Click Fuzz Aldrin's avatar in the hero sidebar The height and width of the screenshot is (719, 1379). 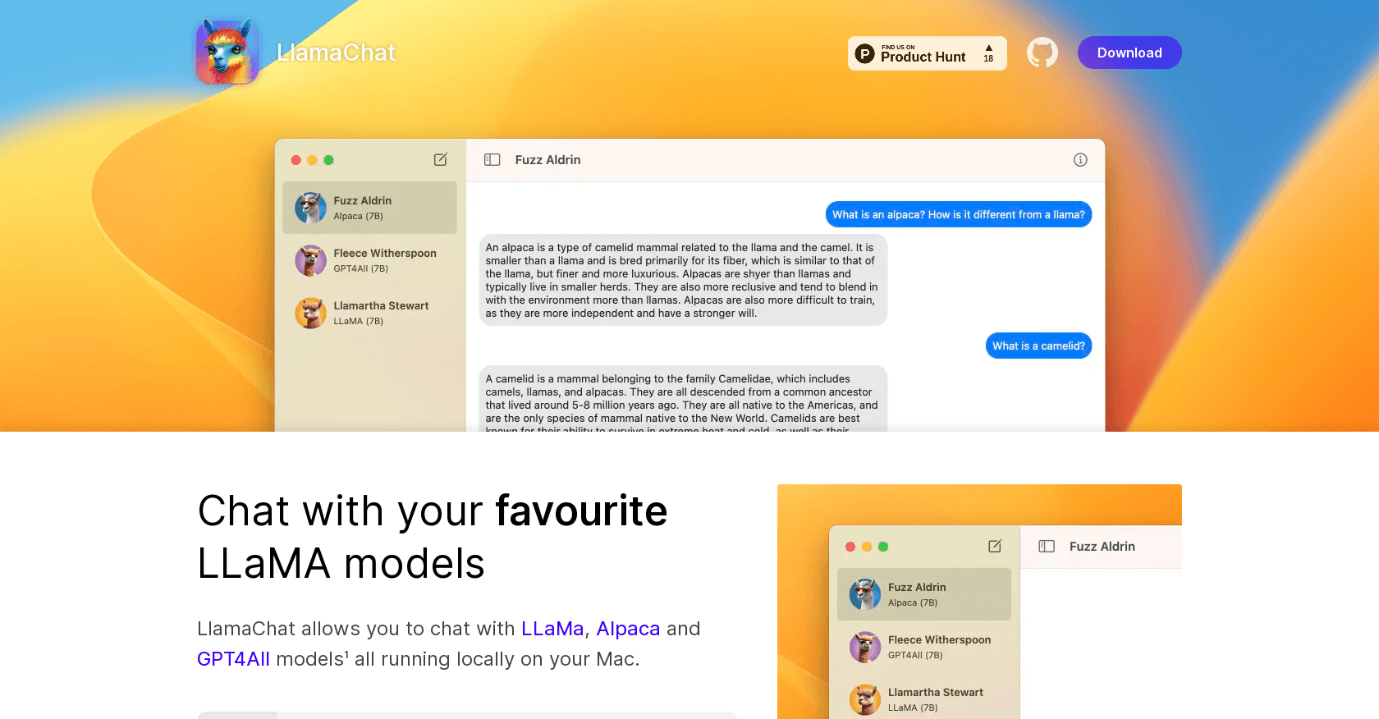pos(310,208)
